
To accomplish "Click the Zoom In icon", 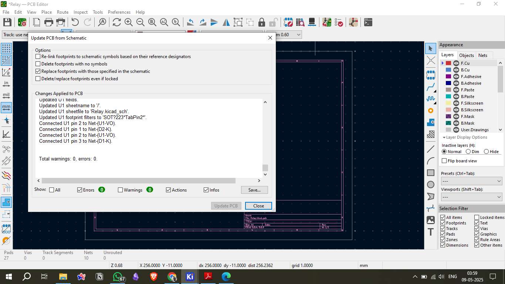I will 128,22.
